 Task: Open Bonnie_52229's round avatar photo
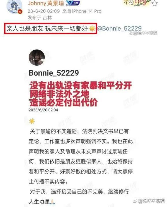37,57
